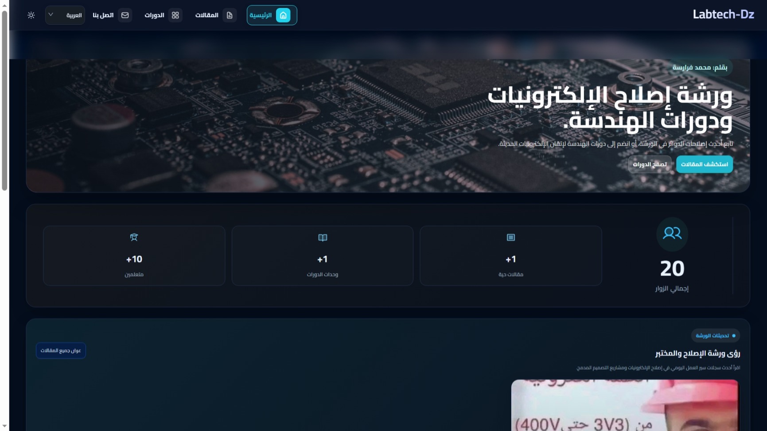Click the Labtech-Dz logo

click(x=723, y=15)
